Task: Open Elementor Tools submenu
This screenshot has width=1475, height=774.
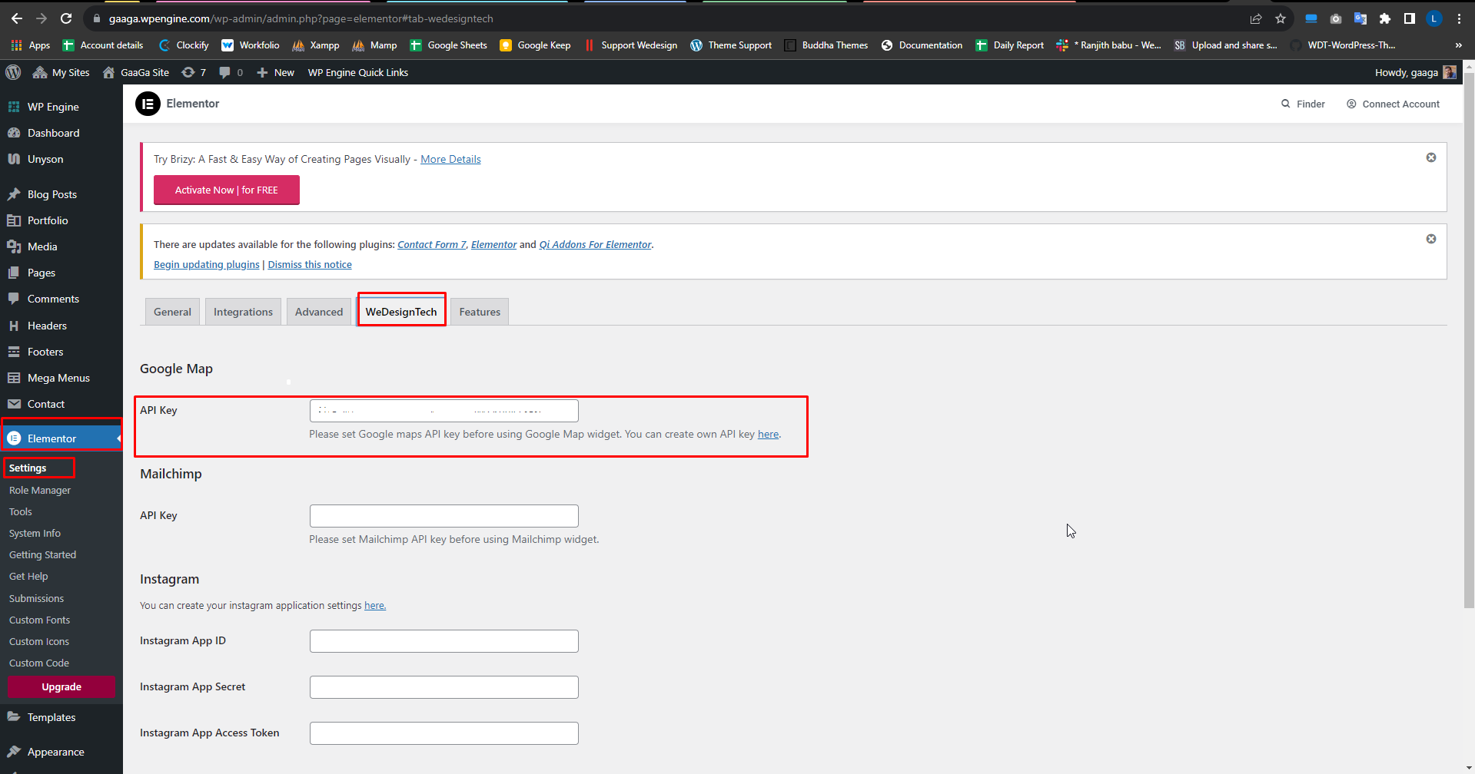Action: coord(21,511)
